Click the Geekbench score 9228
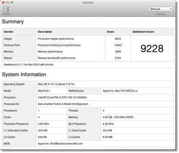This screenshot has width=179, height=153. click(x=152, y=49)
